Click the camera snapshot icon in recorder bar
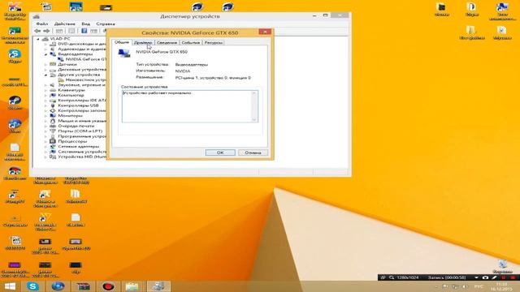The height and width of the screenshot is (292, 520). point(485,277)
